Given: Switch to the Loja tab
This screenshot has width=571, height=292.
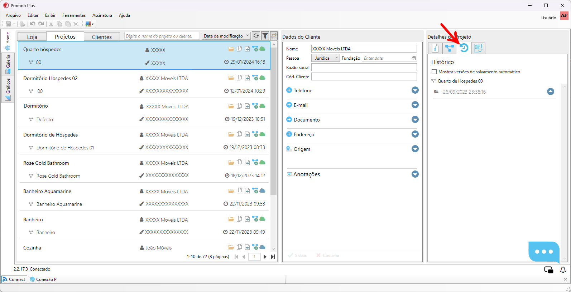Looking at the screenshot, I should point(32,37).
